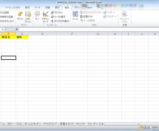Open the 数式 (Formulas) ribbon tab

(27, 8)
